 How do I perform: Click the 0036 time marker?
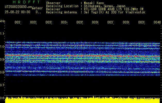[x=95, y=22]
